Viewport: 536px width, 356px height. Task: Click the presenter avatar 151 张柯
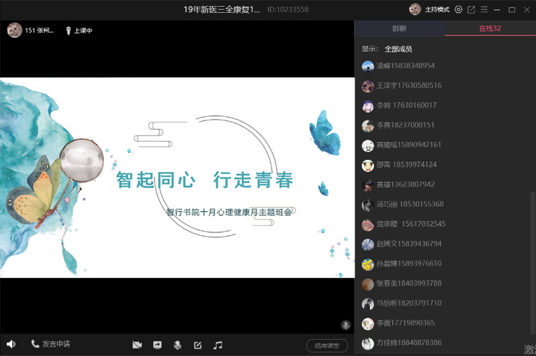[x=13, y=30]
